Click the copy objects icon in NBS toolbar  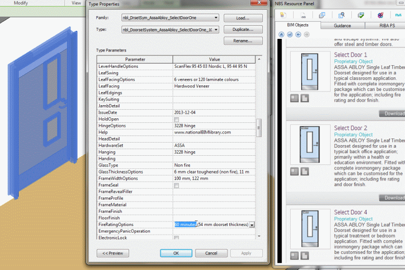tap(322, 15)
